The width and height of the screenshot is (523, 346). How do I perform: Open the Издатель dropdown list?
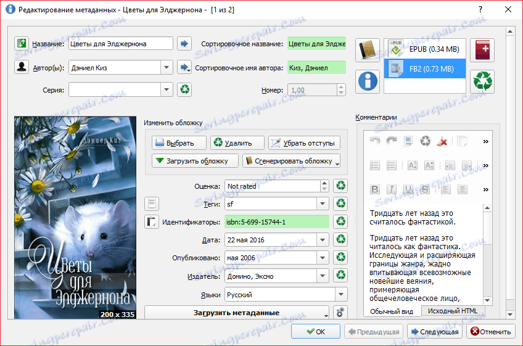(x=323, y=276)
